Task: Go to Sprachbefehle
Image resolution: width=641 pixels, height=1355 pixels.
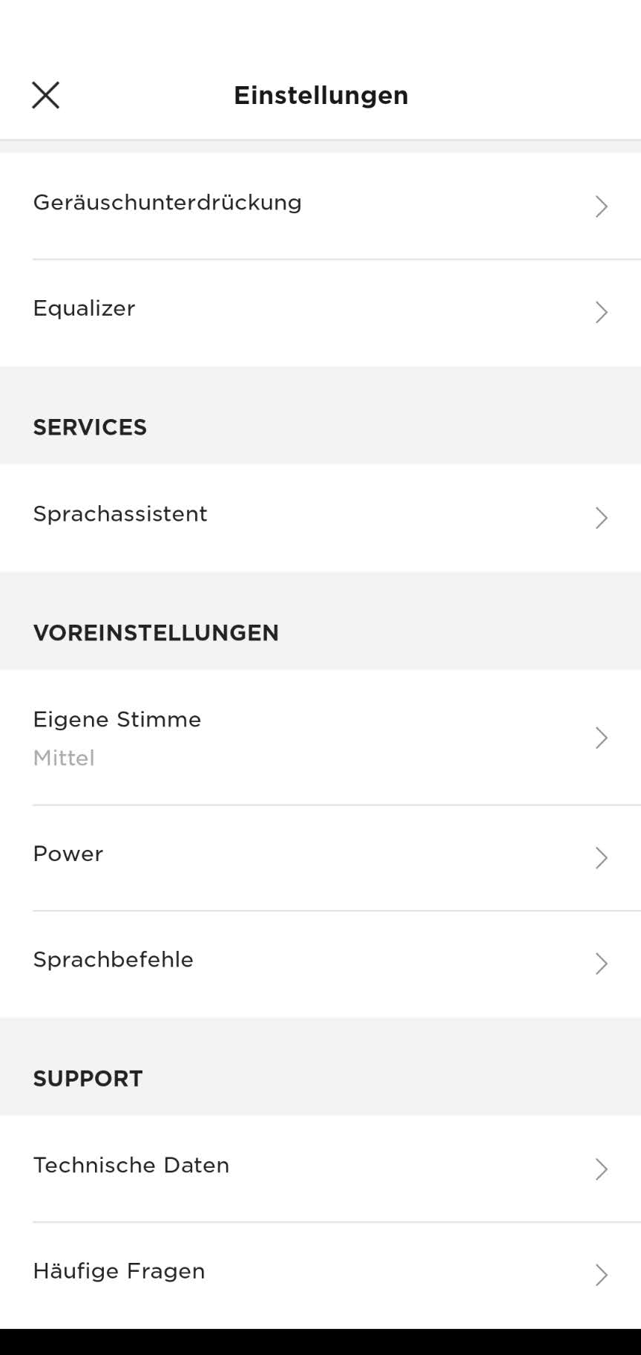Action: [x=114, y=960]
